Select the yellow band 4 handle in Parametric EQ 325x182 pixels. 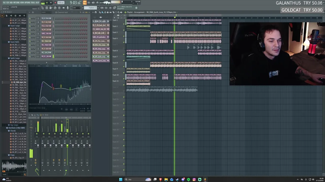pos(61,86)
